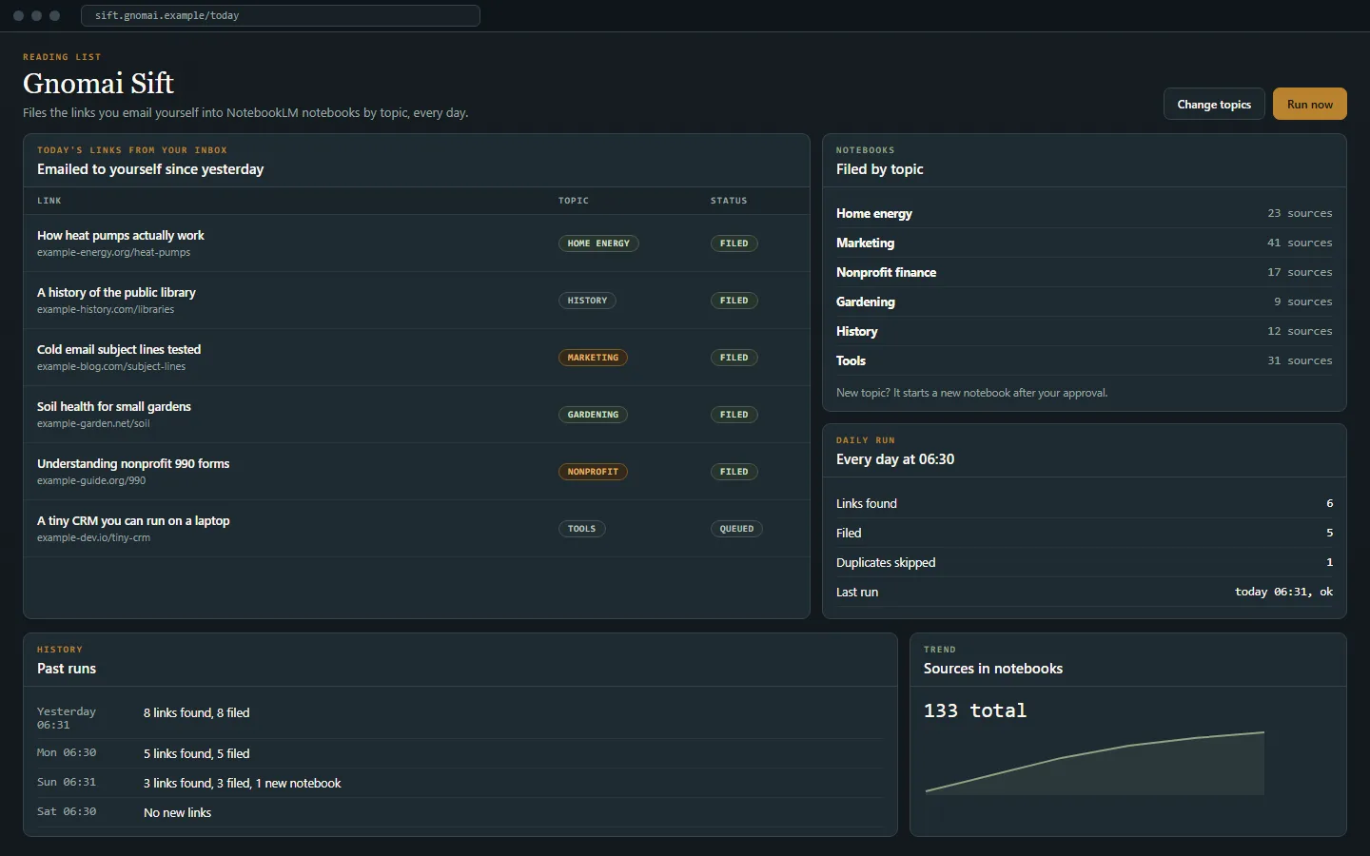Image resolution: width=1370 pixels, height=856 pixels.
Task: Click the QUEUED status badge
Action: [736, 529]
